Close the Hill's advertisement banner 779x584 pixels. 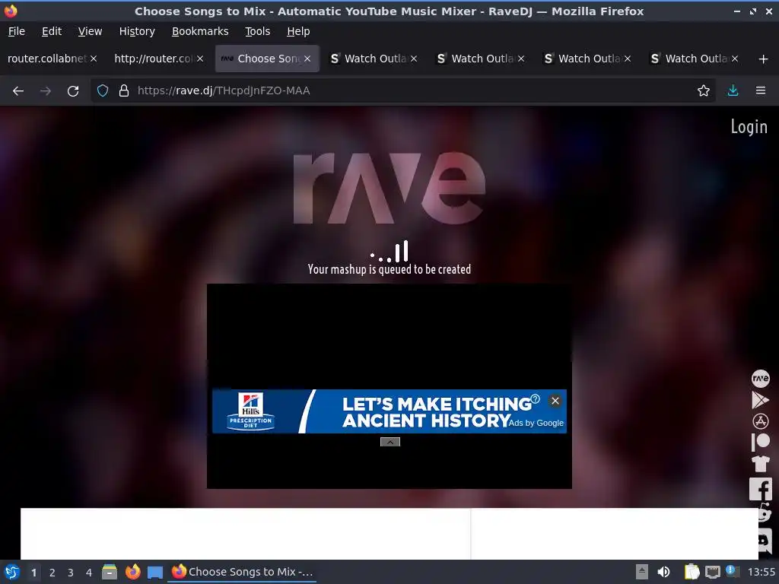[555, 401]
